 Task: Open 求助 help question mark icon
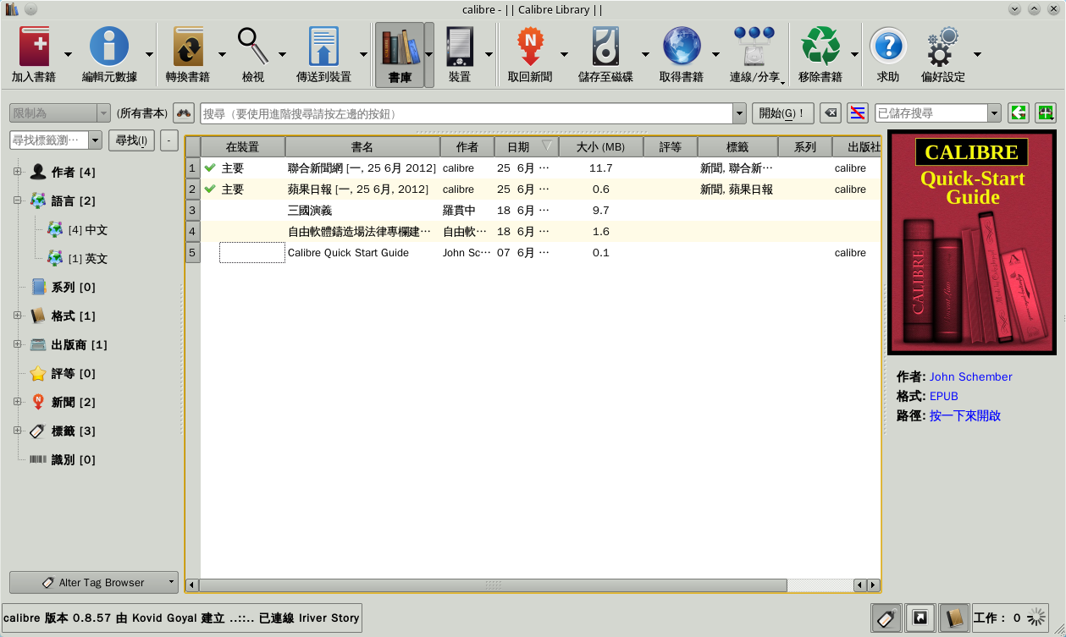pyautogui.click(x=888, y=47)
